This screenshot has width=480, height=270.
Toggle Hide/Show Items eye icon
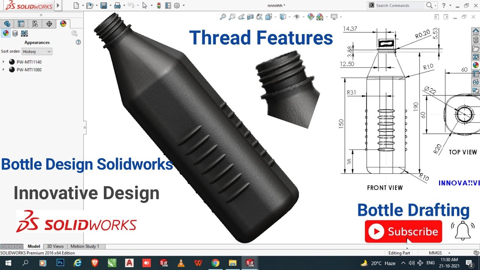[x=297, y=16]
